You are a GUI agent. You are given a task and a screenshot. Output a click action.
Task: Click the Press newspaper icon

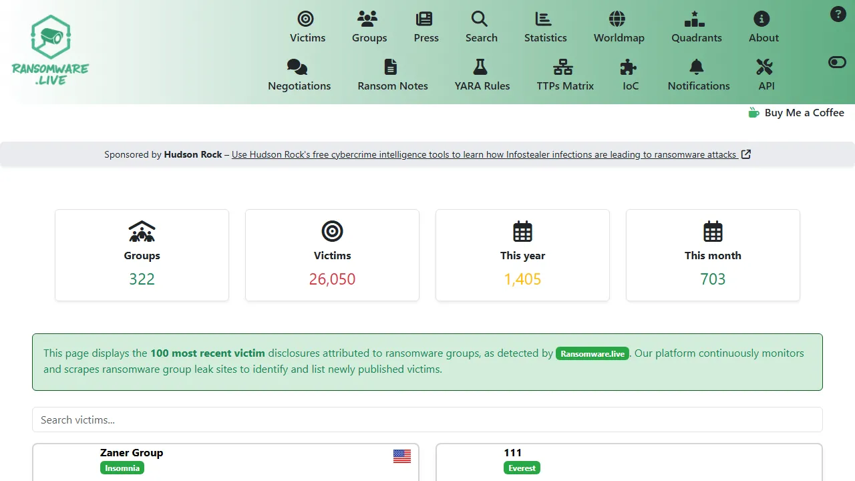[x=425, y=19]
